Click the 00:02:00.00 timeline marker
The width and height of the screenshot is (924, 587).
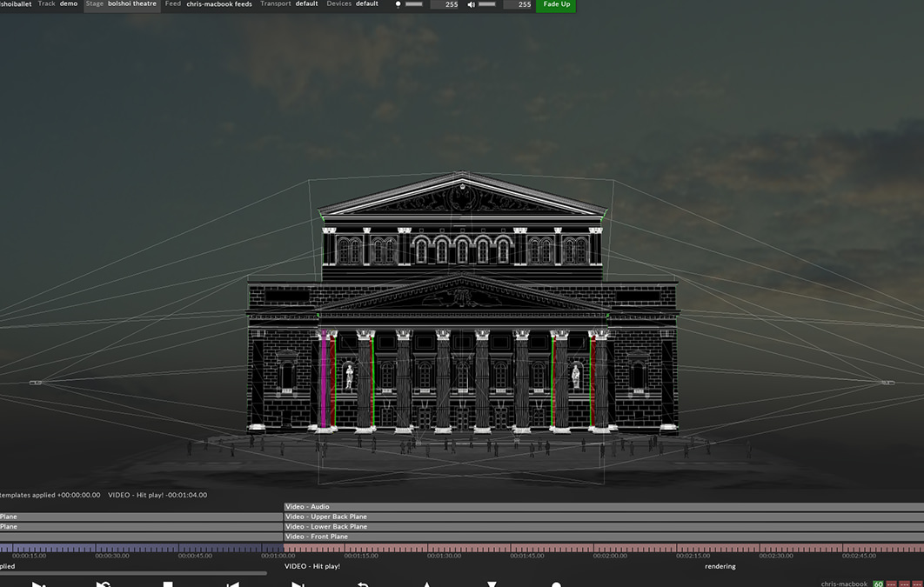(x=610, y=556)
